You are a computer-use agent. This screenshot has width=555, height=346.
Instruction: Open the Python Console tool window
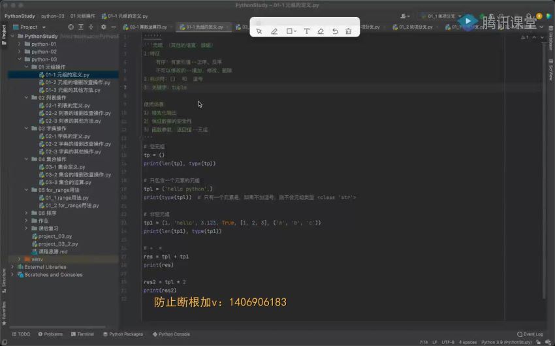[171, 334]
